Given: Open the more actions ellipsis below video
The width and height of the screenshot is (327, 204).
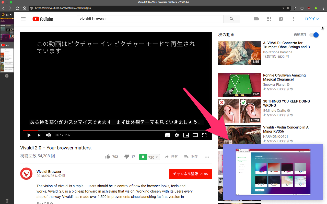Looking at the screenshot, I should click(x=207, y=157).
